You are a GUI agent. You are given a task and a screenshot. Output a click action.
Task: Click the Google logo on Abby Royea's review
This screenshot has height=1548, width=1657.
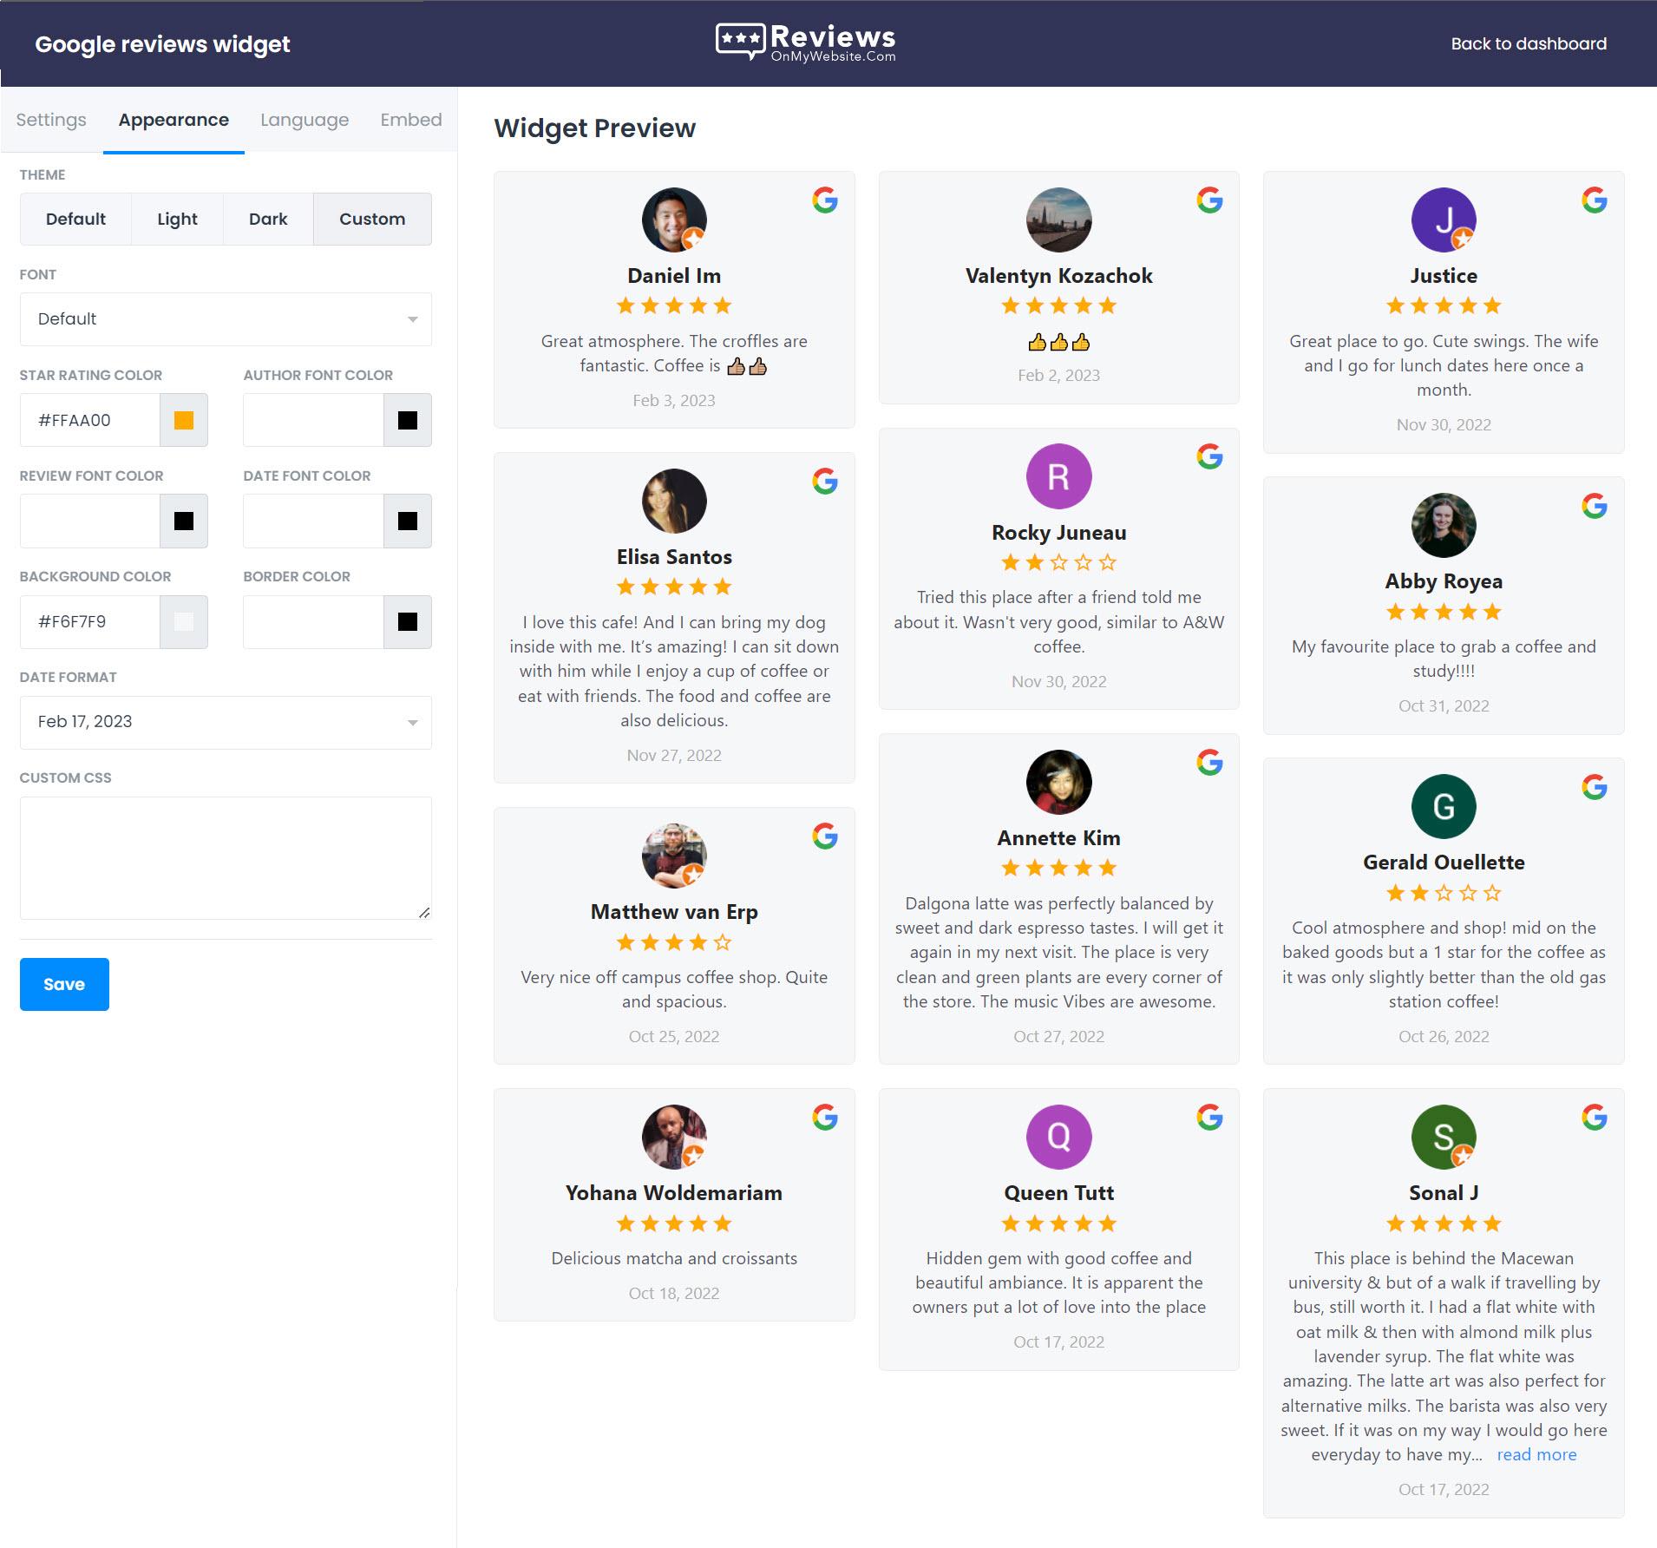(x=1595, y=506)
